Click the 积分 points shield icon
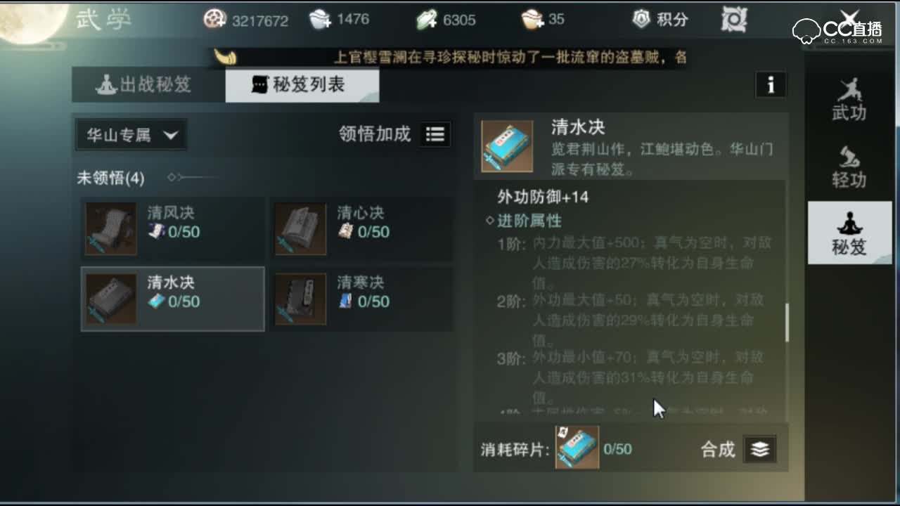 point(641,19)
